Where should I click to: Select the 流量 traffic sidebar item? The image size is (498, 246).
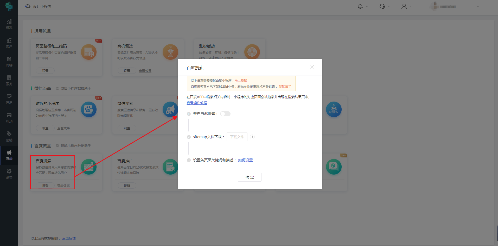[9, 155]
